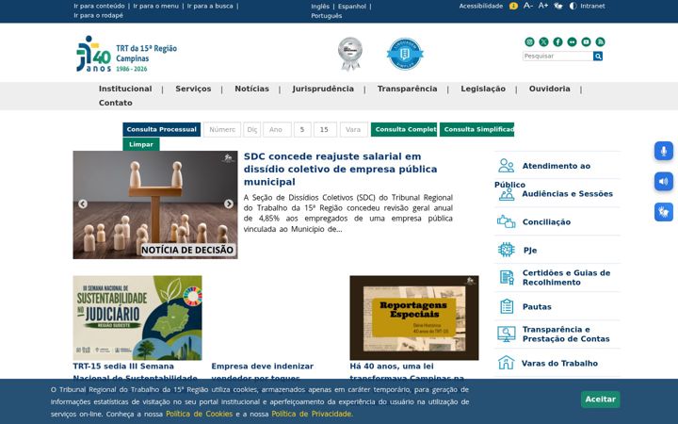Open the Notícias menu
Screen dimensions: 678x424
(251, 89)
